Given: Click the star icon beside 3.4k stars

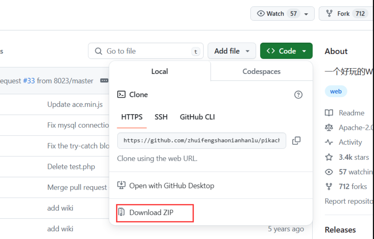Looking at the screenshot, I should [x=329, y=157].
